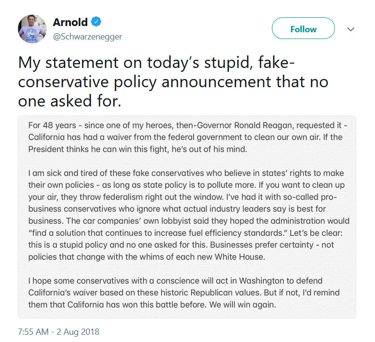The image size is (375, 342).
Task: Follow the Arnold account
Action: click(x=303, y=28)
